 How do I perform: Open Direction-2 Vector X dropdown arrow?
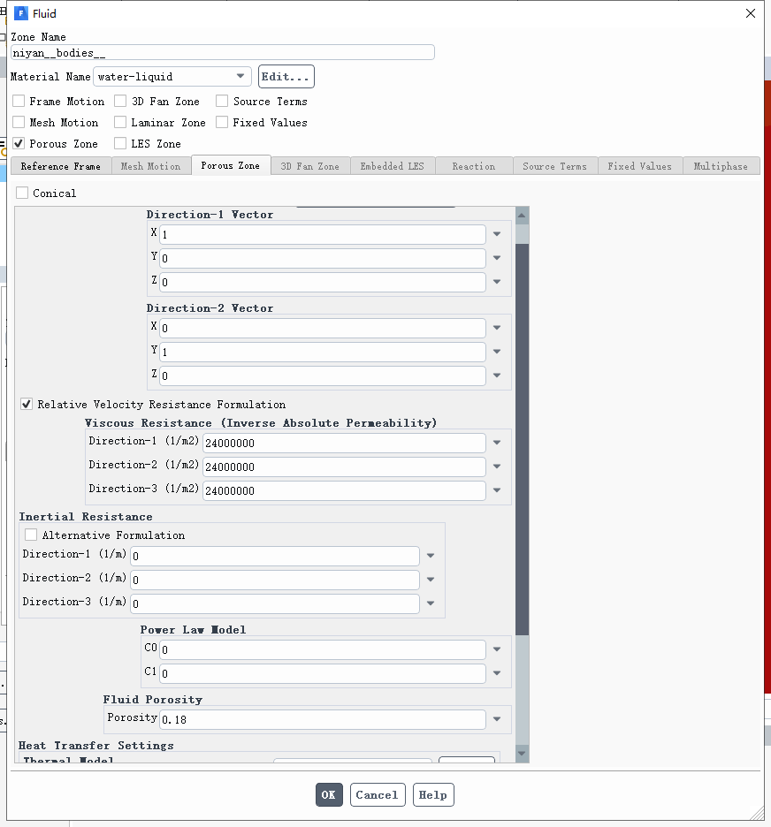click(497, 328)
